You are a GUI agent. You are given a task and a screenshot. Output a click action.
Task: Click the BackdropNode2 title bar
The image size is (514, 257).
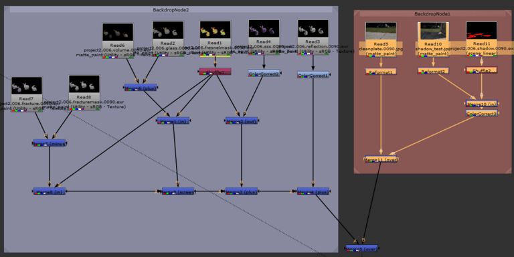[171, 10]
